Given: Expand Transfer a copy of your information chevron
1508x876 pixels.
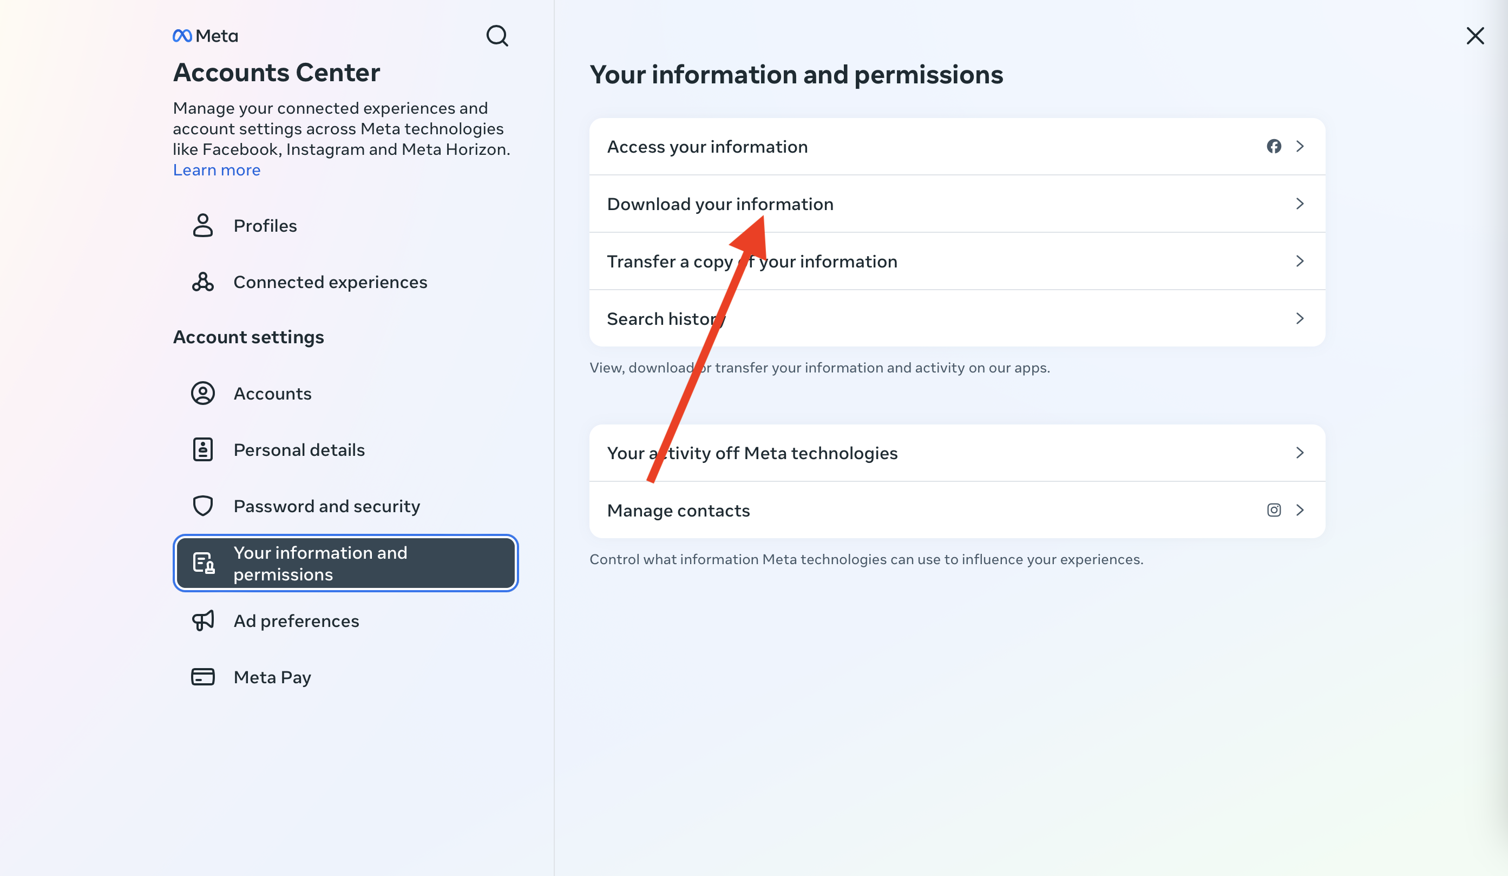Looking at the screenshot, I should (x=1299, y=262).
